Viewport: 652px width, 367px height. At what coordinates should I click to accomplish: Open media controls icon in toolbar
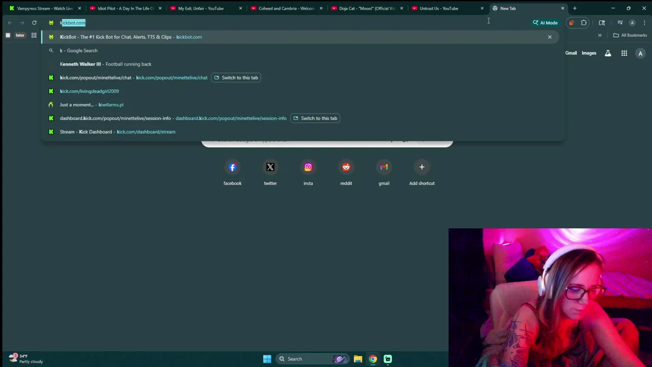pos(620,22)
